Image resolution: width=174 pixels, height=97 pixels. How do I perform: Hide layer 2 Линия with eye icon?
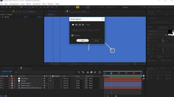point(1,81)
